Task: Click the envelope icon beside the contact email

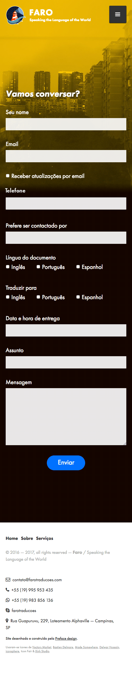Action: click(x=8, y=580)
